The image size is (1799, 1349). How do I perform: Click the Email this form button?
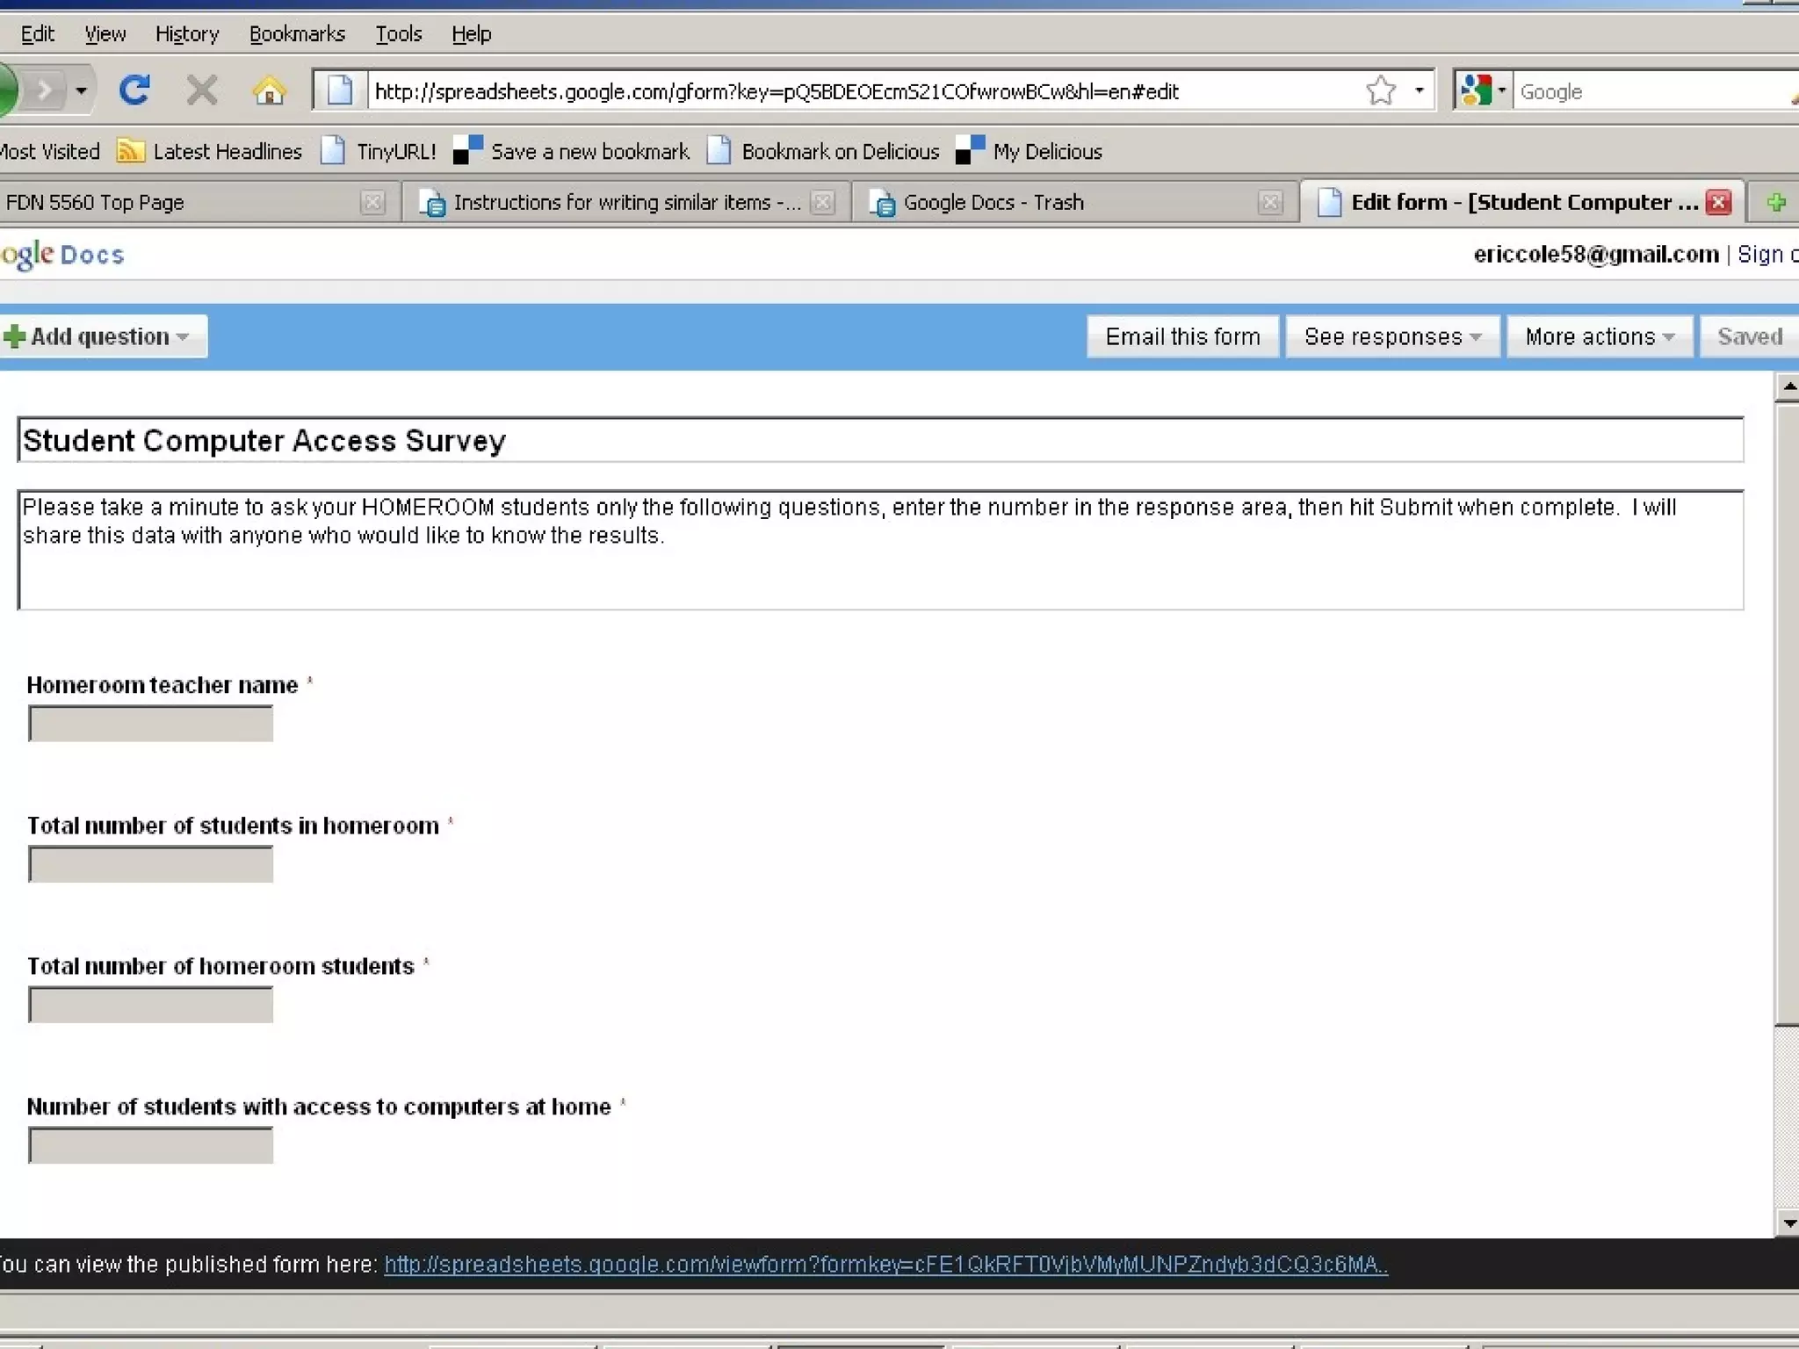click(1182, 336)
